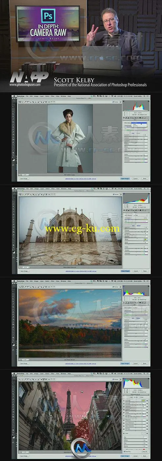Open White Balance dropdown in Taj Mahal window
Image resolution: width=162 pixels, height=461 pixels.
tap(140, 215)
